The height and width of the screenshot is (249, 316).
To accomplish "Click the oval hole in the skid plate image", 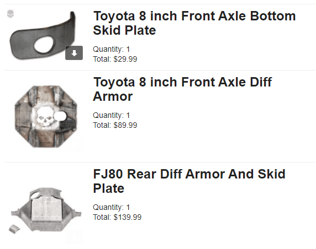I will 45,45.
